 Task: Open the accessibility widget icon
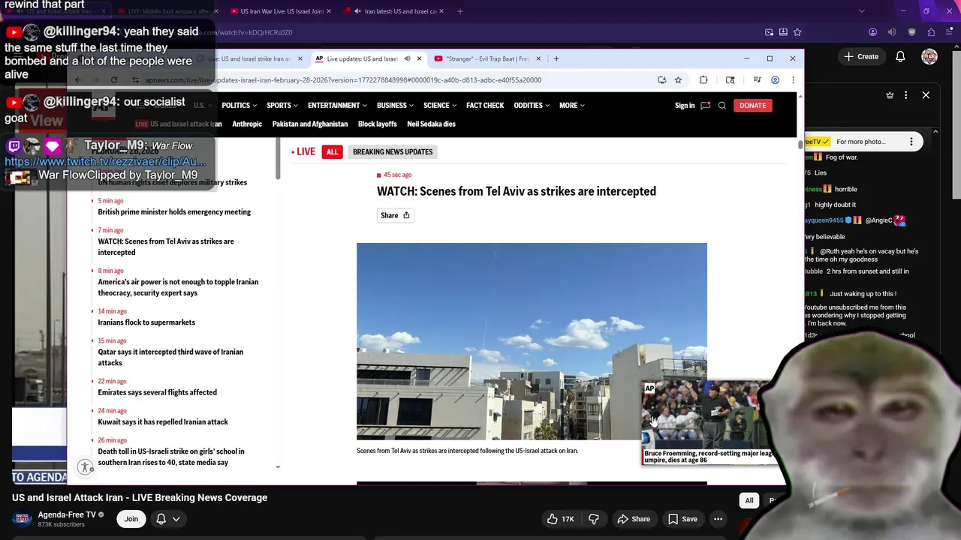pos(86,466)
